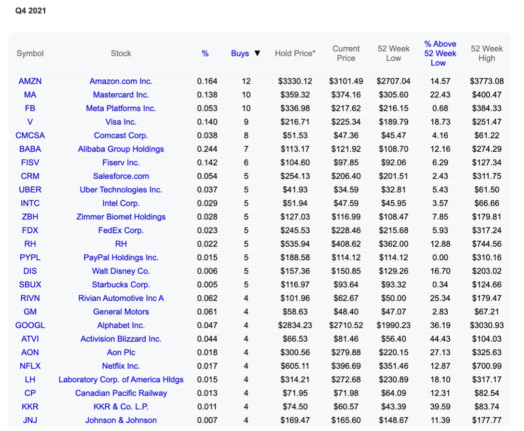Image resolution: width=524 pixels, height=431 pixels.
Task: Open Uber Technologies Inc. link
Action: 121,189
